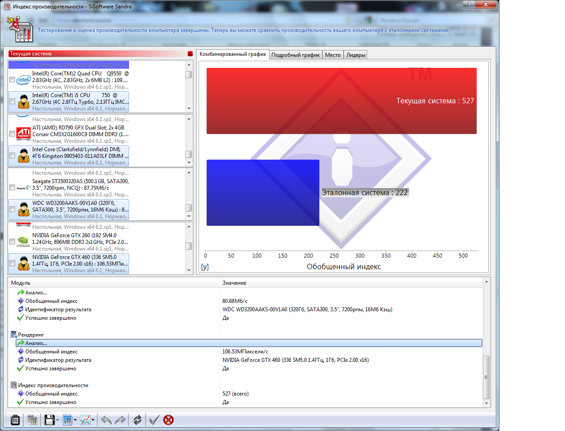Viewport: 565px width, 431px height.
Task: Click the Индекс производительности module icon
Action: (x=14, y=385)
